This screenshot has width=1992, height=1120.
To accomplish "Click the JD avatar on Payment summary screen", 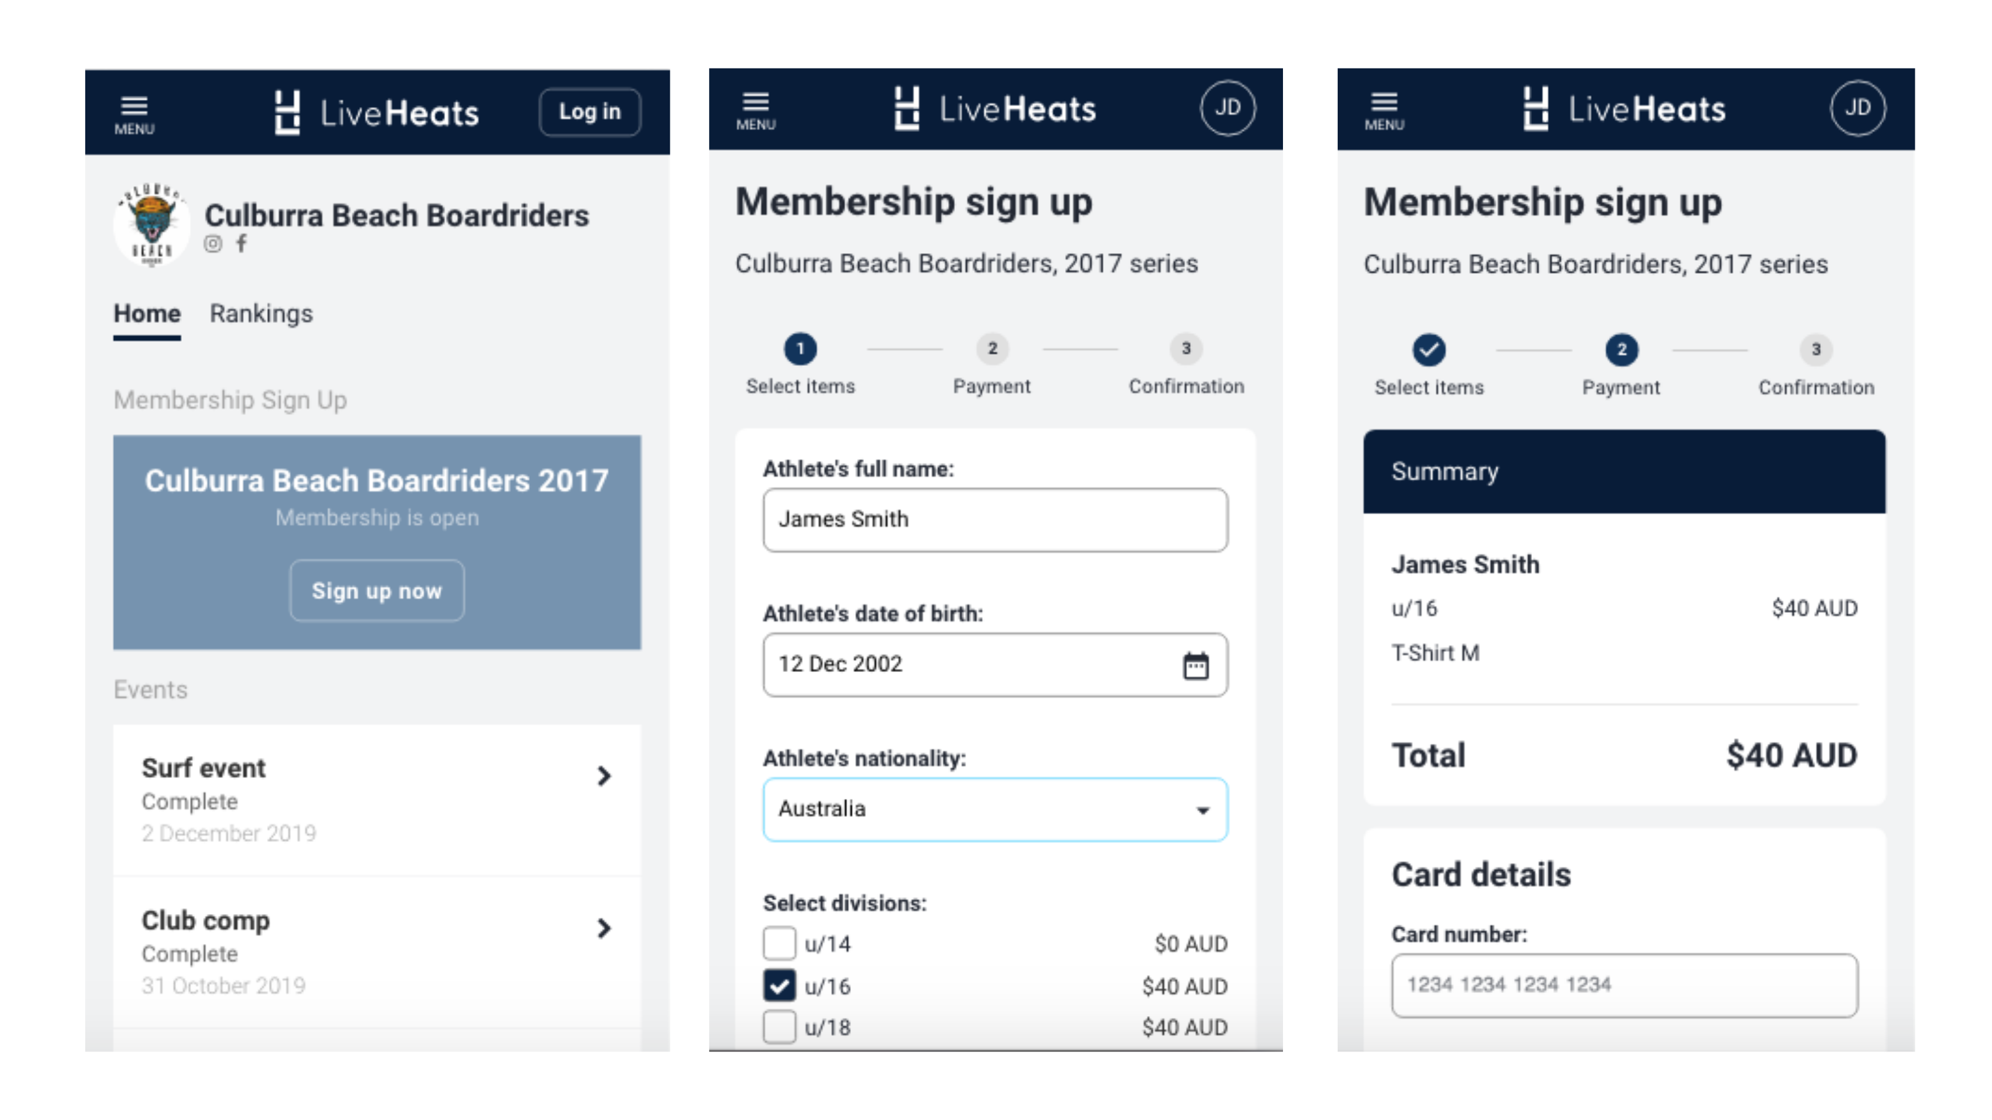I will click(x=1858, y=108).
